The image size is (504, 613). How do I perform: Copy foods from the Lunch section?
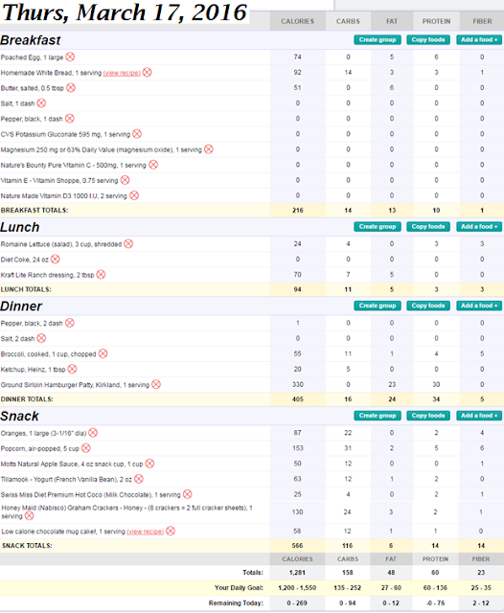pyautogui.click(x=428, y=227)
